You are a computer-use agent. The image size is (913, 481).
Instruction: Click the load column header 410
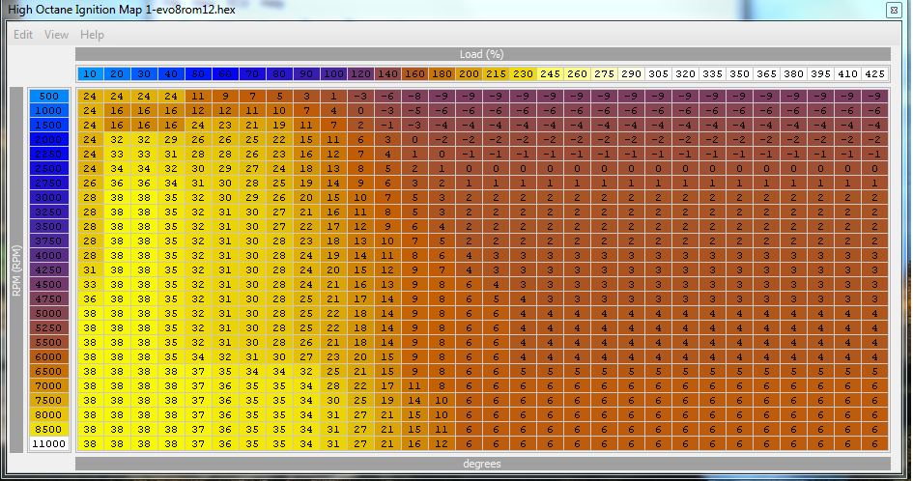point(848,74)
